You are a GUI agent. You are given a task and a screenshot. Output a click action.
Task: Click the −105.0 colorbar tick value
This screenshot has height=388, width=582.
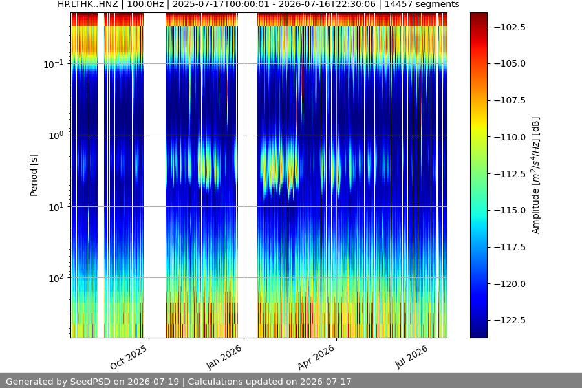510,63
